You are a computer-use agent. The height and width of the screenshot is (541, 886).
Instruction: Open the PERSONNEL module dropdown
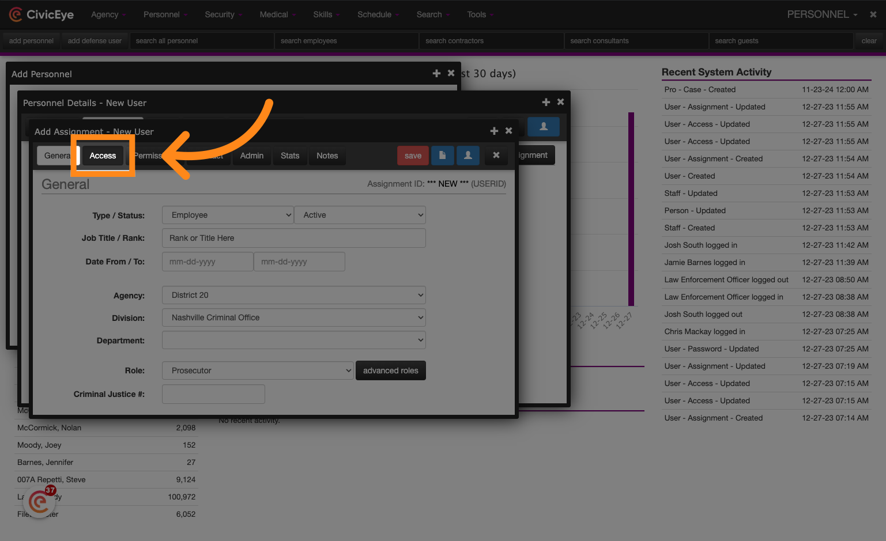coord(822,14)
